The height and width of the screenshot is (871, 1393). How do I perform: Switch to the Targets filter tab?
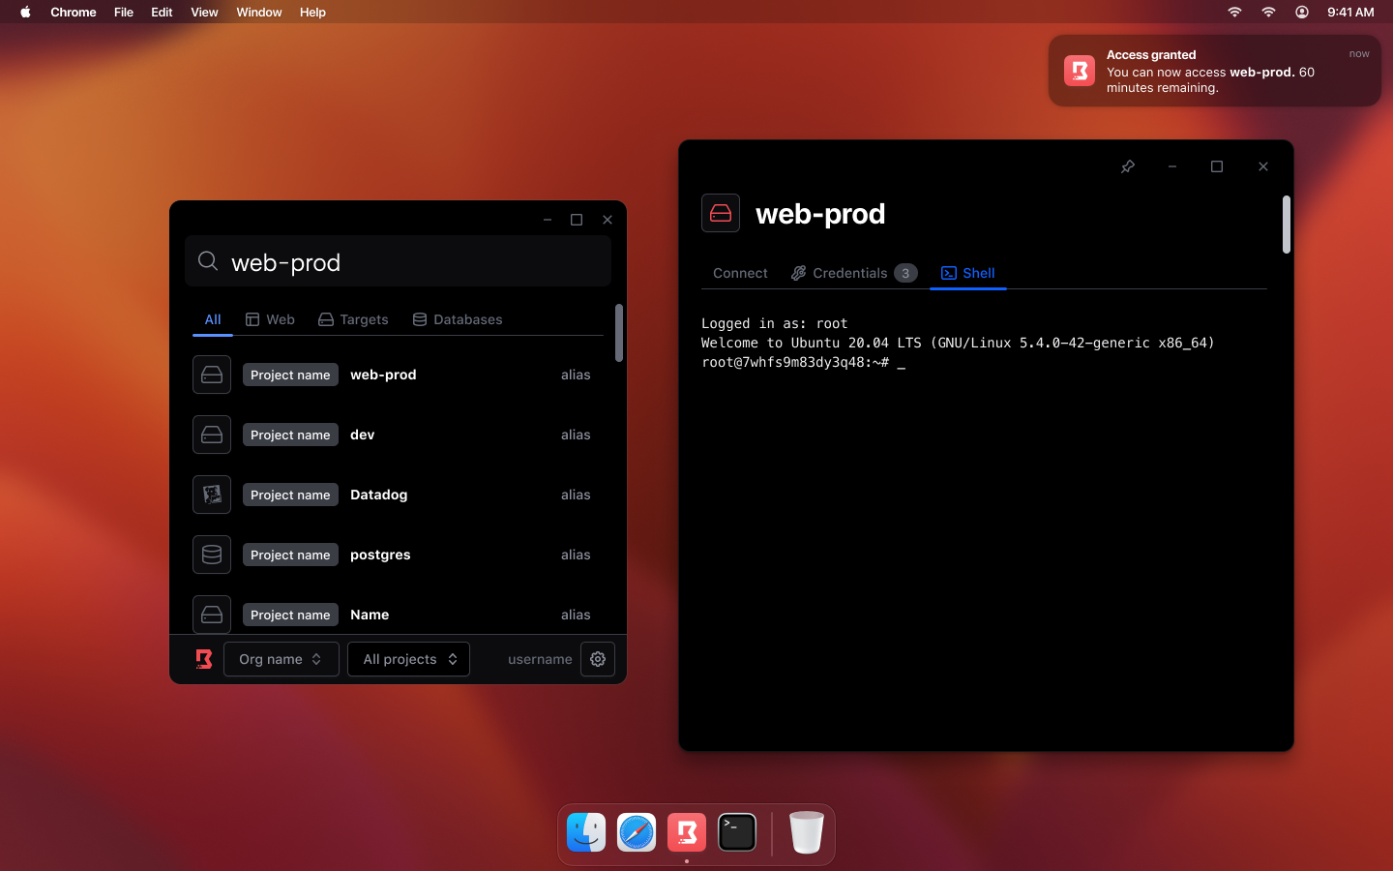tap(353, 319)
